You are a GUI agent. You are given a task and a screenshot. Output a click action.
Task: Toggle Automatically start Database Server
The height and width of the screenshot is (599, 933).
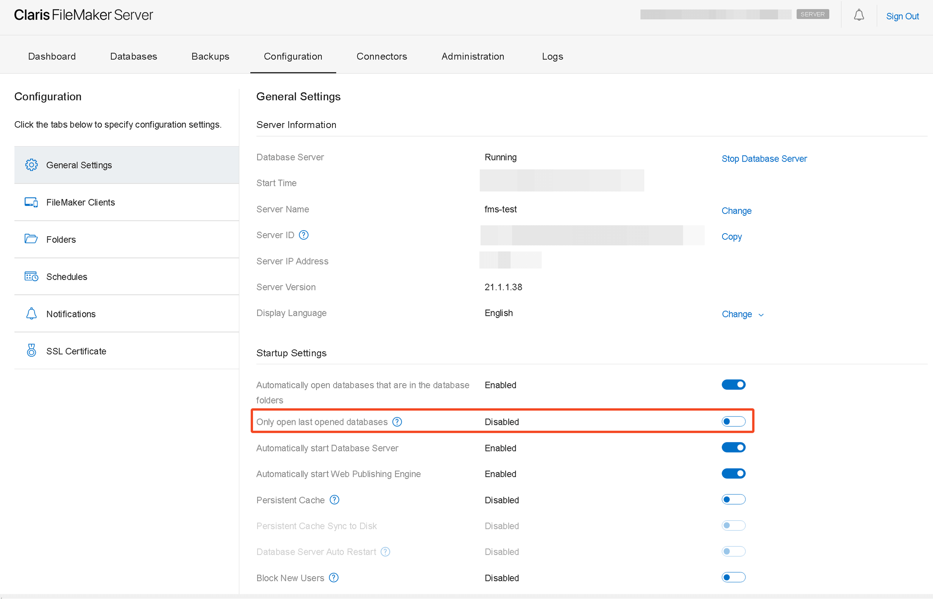[x=733, y=448]
